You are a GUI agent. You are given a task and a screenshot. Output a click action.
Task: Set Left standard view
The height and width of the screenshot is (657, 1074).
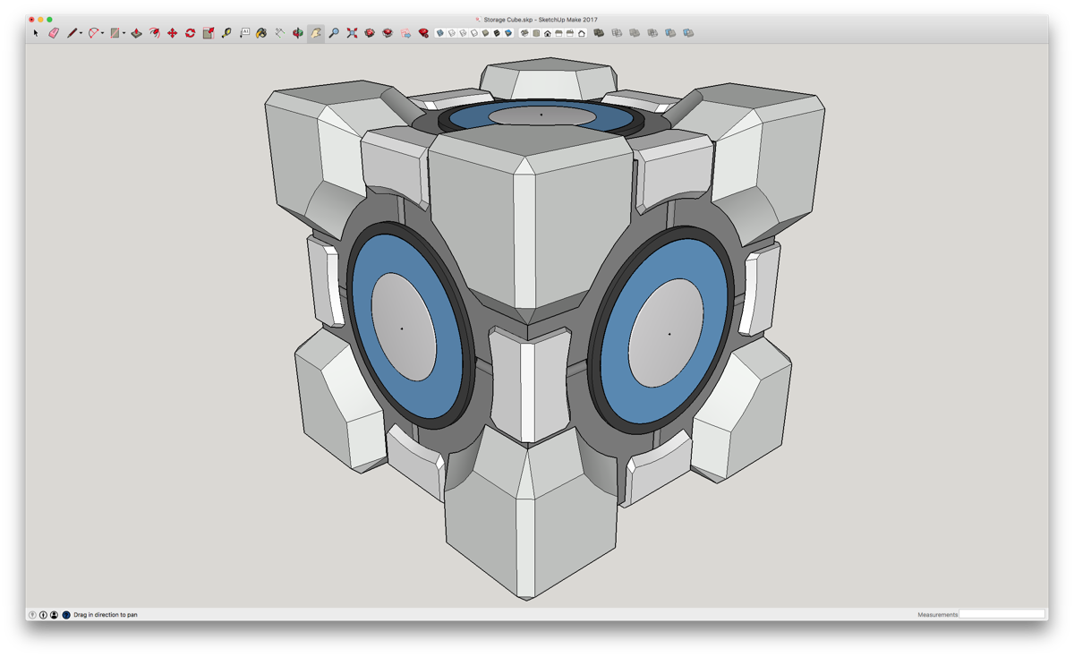tap(581, 33)
